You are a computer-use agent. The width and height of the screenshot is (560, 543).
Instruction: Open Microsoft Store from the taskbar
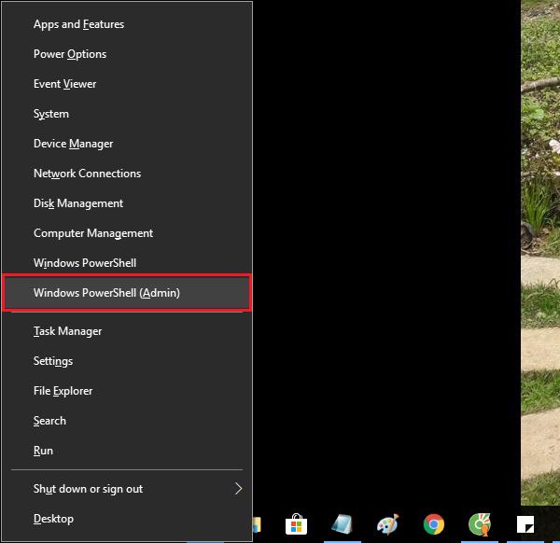pyautogui.click(x=297, y=525)
